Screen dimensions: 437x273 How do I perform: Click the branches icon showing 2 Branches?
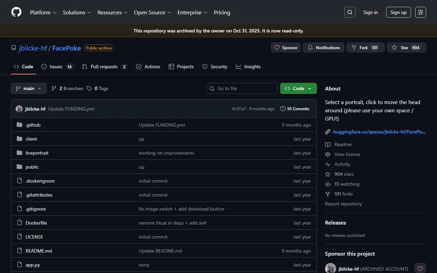(x=54, y=88)
